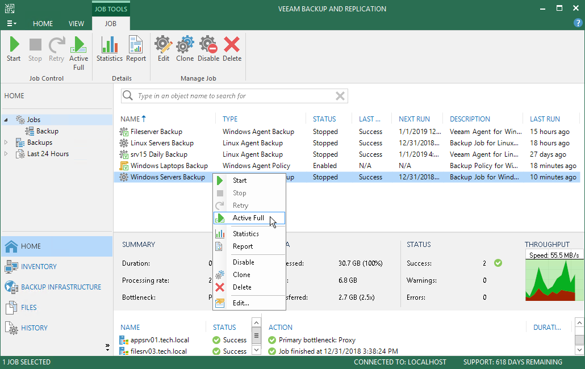Open BACKUP INFRASTRUCTURE view in sidebar
This screenshot has width=585, height=369.
[57, 287]
